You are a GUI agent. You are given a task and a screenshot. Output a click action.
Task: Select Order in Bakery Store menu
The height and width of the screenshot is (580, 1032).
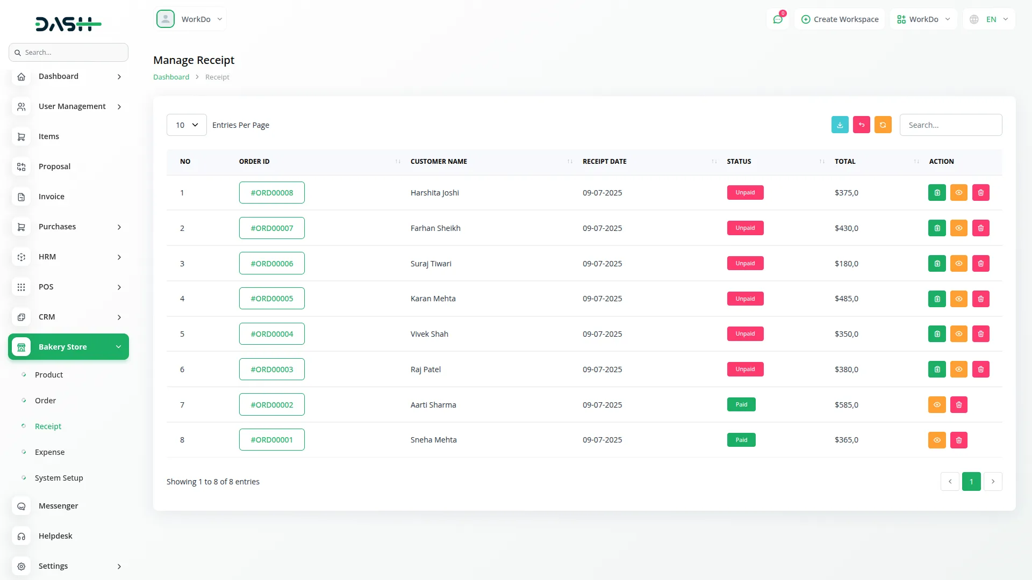(x=45, y=401)
